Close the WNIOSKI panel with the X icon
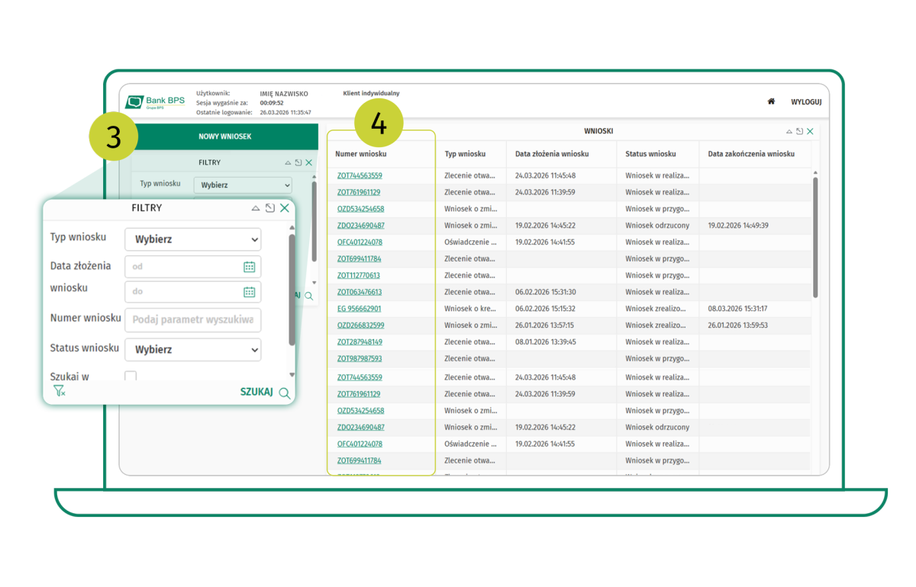 click(x=810, y=132)
